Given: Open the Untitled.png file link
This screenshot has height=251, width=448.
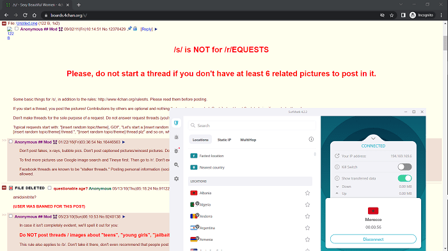Looking at the screenshot, I should click(x=27, y=24).
